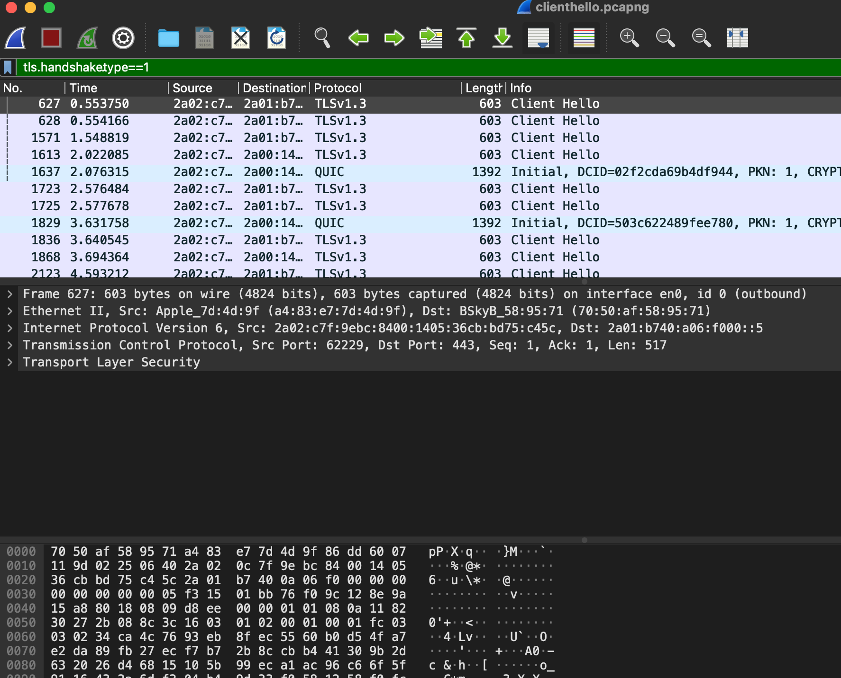Viewport: 841px width, 678px height.
Task: Select packet 1836 Client Hello
Action: [420, 240]
